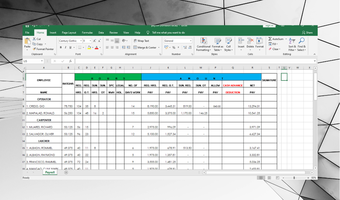Add a new sheet with plus button
Screen dimensions: 340x200
point(66,173)
